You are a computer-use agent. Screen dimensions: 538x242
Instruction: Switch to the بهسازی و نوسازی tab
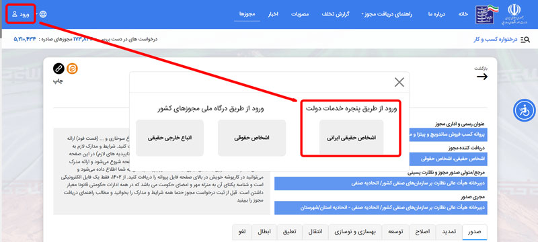355,231
